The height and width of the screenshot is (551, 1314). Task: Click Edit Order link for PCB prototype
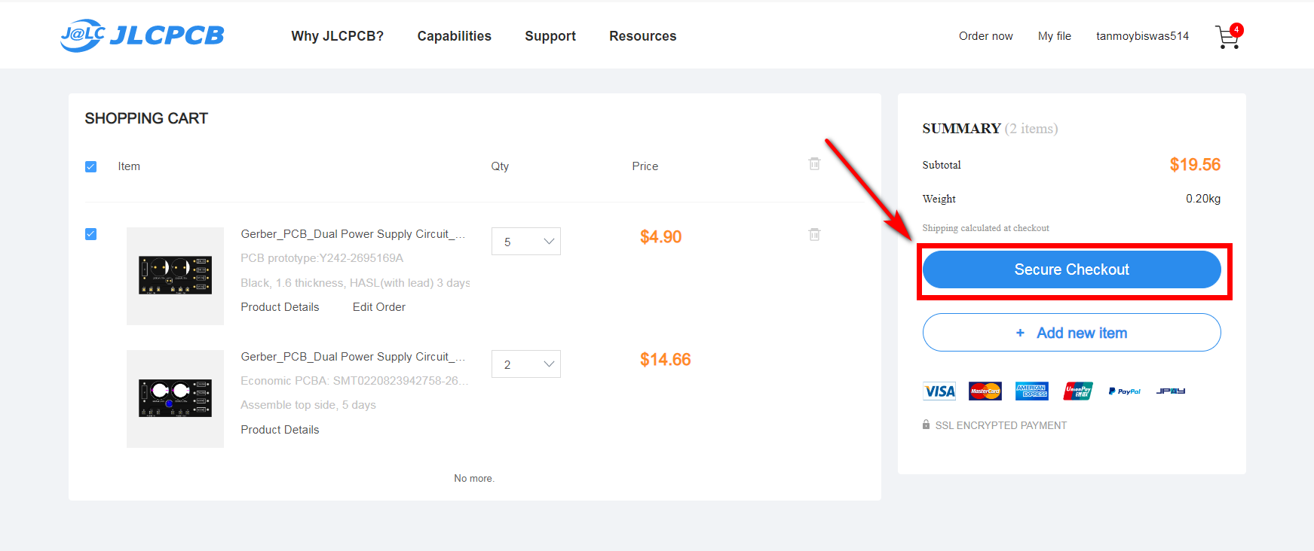[378, 307]
